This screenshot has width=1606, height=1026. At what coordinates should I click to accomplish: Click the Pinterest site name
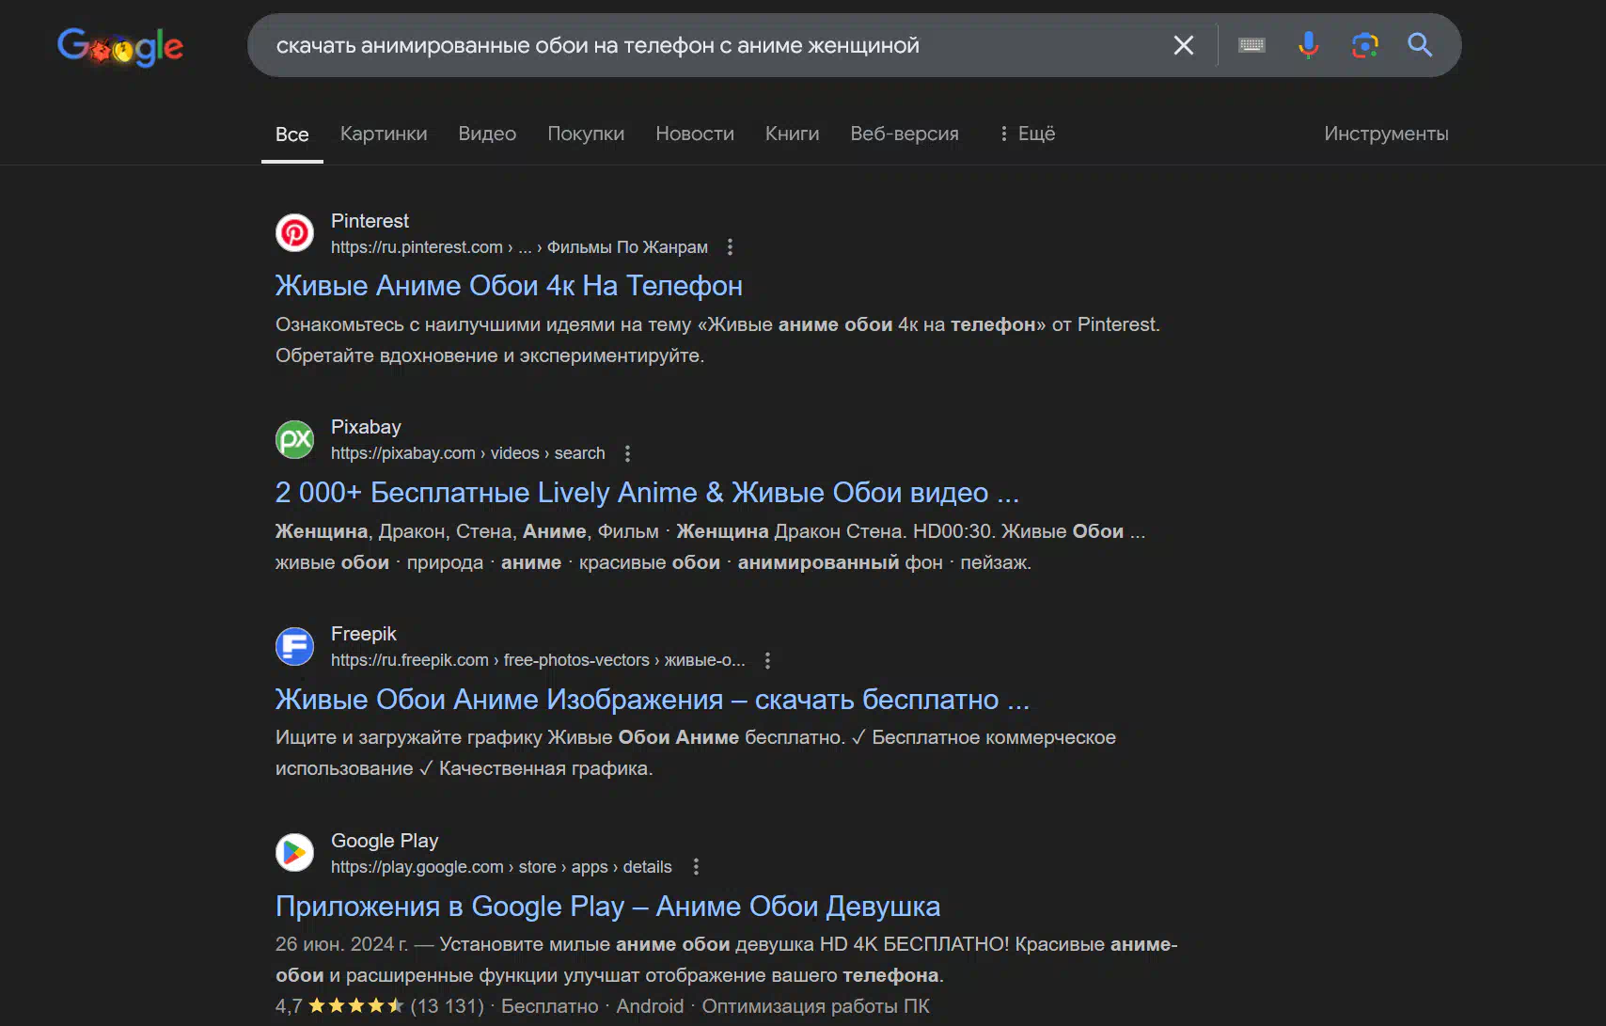click(370, 221)
